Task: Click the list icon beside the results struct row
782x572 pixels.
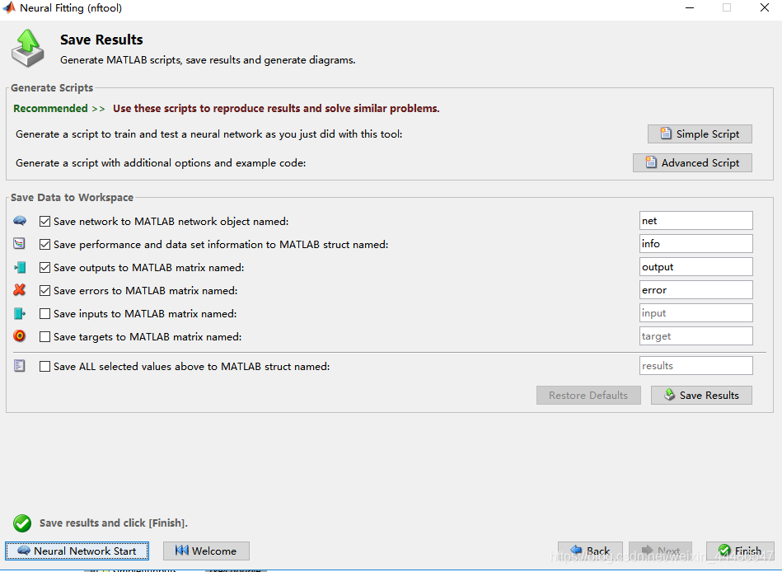Action: pyautogui.click(x=20, y=365)
